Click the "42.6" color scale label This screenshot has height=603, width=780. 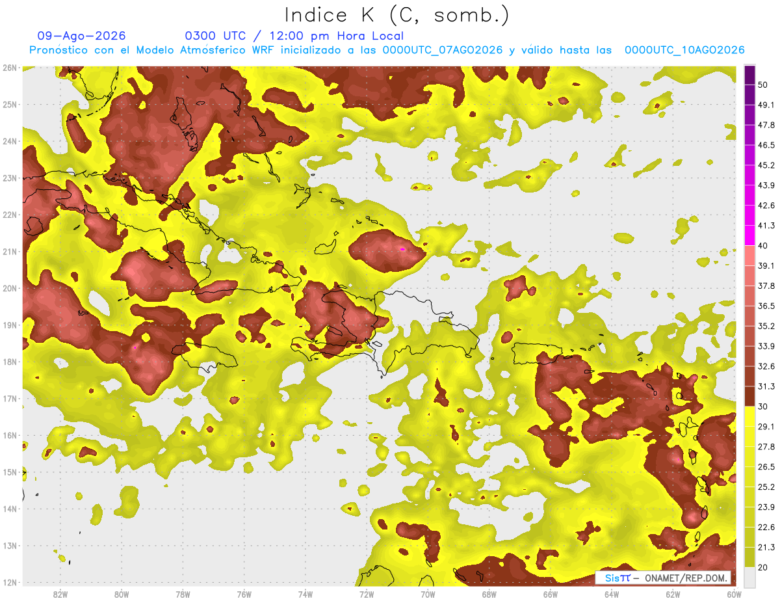766,206
